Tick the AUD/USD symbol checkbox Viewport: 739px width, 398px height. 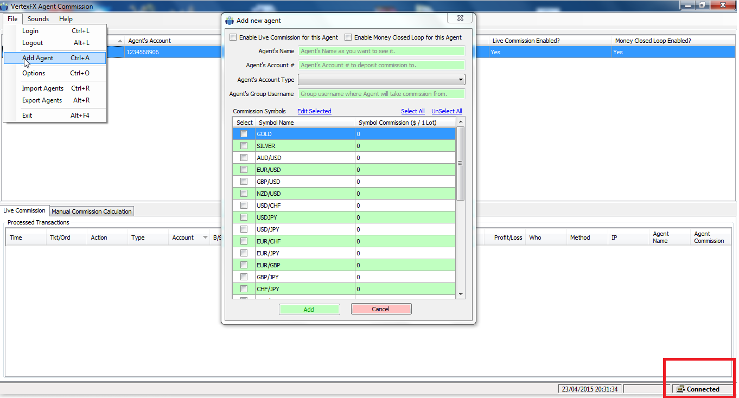[x=244, y=158]
